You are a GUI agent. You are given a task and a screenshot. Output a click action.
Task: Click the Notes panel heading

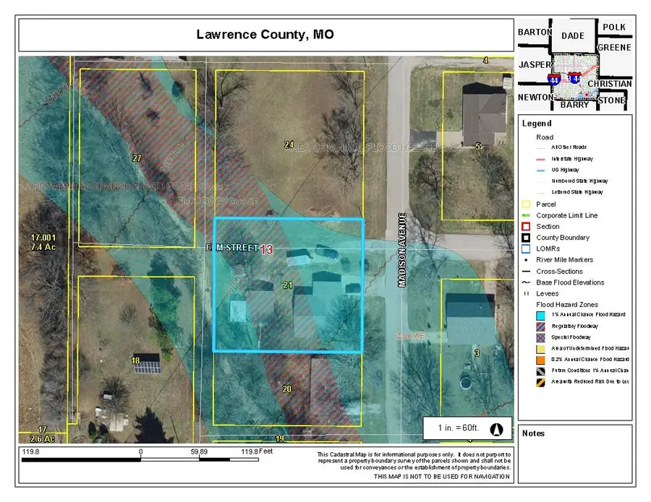[533, 433]
